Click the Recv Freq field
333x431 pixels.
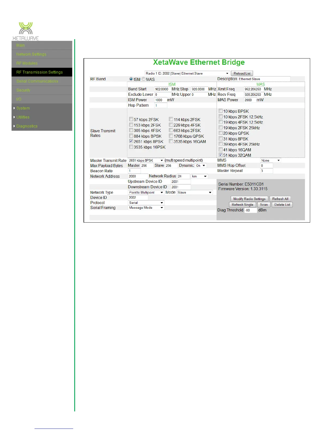point(253,95)
